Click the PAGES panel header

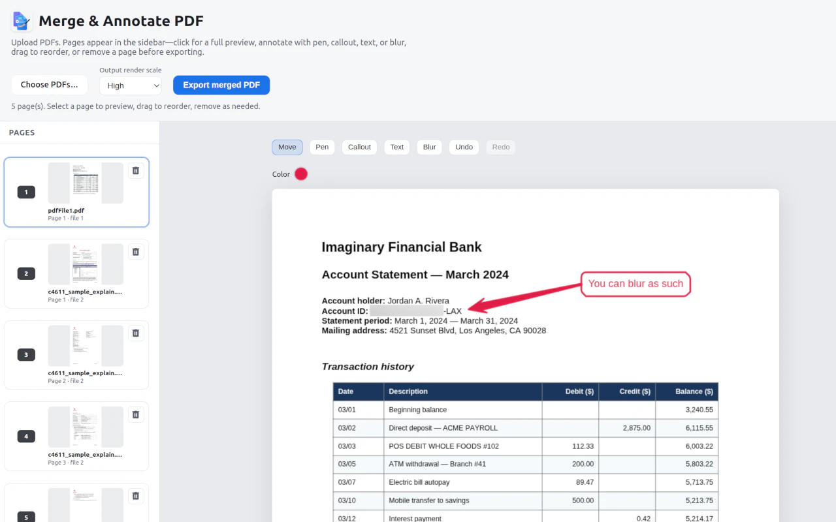point(22,132)
